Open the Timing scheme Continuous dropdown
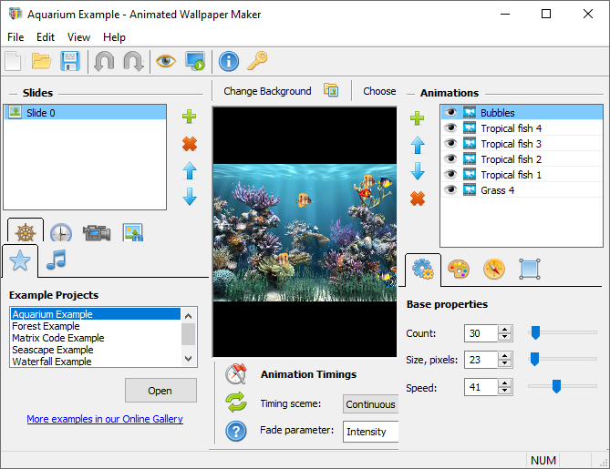Screen dimensions: 610x469 371,404
